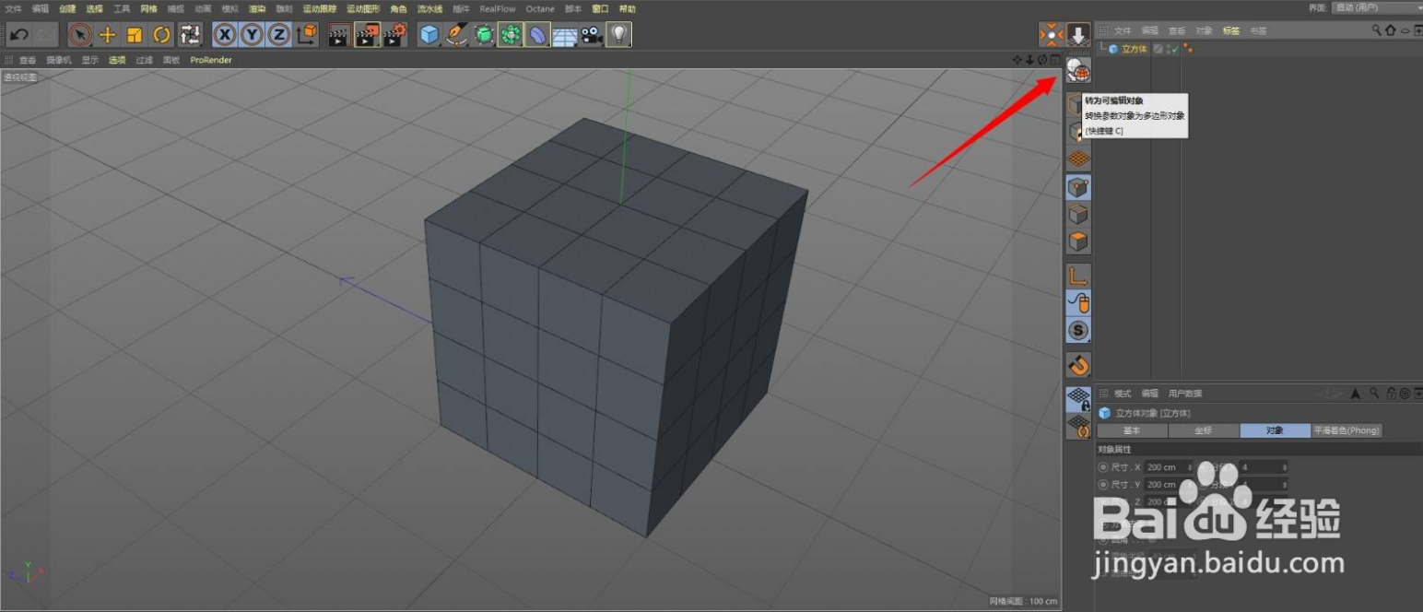This screenshot has height=612, width=1423.
Task: Select the Live Selection tool
Action: (80, 35)
